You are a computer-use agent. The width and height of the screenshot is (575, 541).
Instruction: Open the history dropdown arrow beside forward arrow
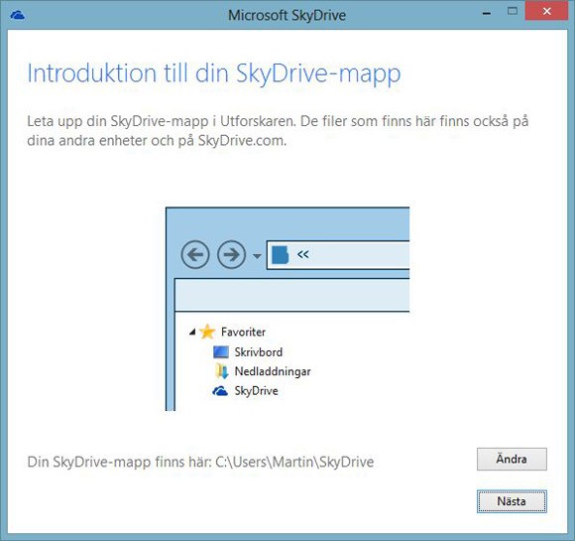[x=257, y=256]
